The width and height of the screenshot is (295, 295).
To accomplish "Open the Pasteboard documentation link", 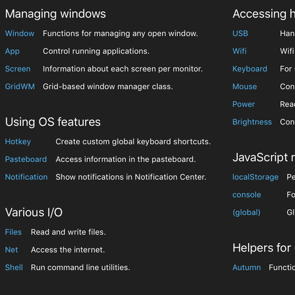I will coord(26,159).
